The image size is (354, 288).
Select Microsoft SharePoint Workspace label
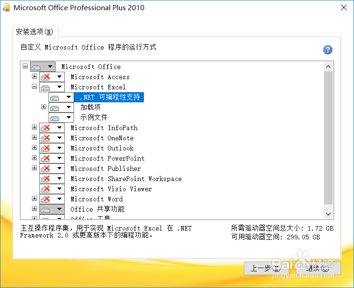click(x=126, y=179)
